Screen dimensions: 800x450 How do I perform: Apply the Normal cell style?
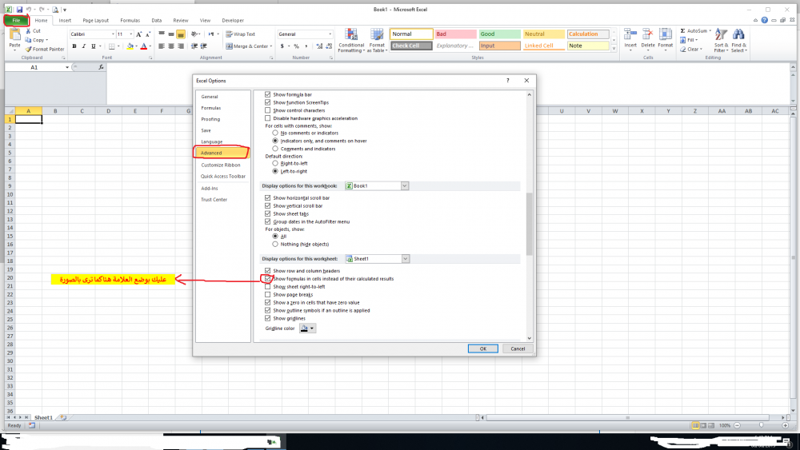pos(411,34)
